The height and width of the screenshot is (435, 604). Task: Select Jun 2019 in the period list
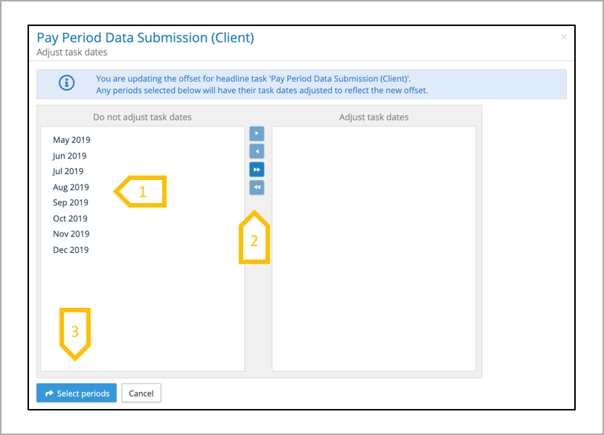coord(70,156)
